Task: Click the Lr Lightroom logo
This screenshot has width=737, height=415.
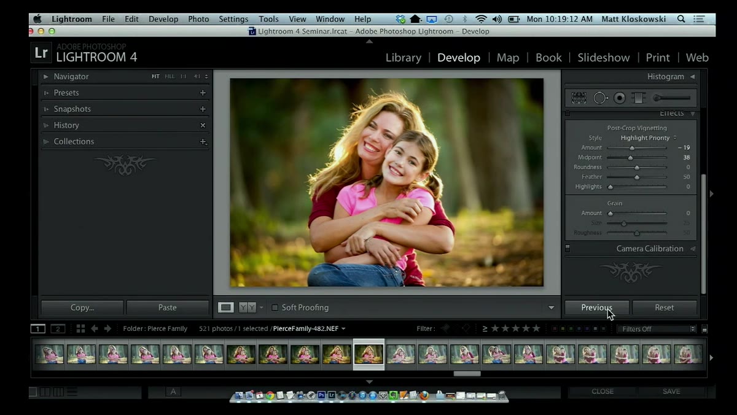Action: coord(41,53)
